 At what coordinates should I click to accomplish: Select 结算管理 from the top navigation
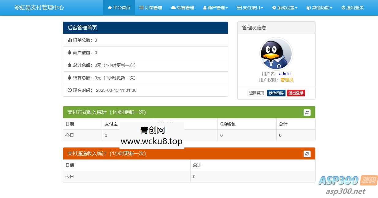tap(183, 8)
